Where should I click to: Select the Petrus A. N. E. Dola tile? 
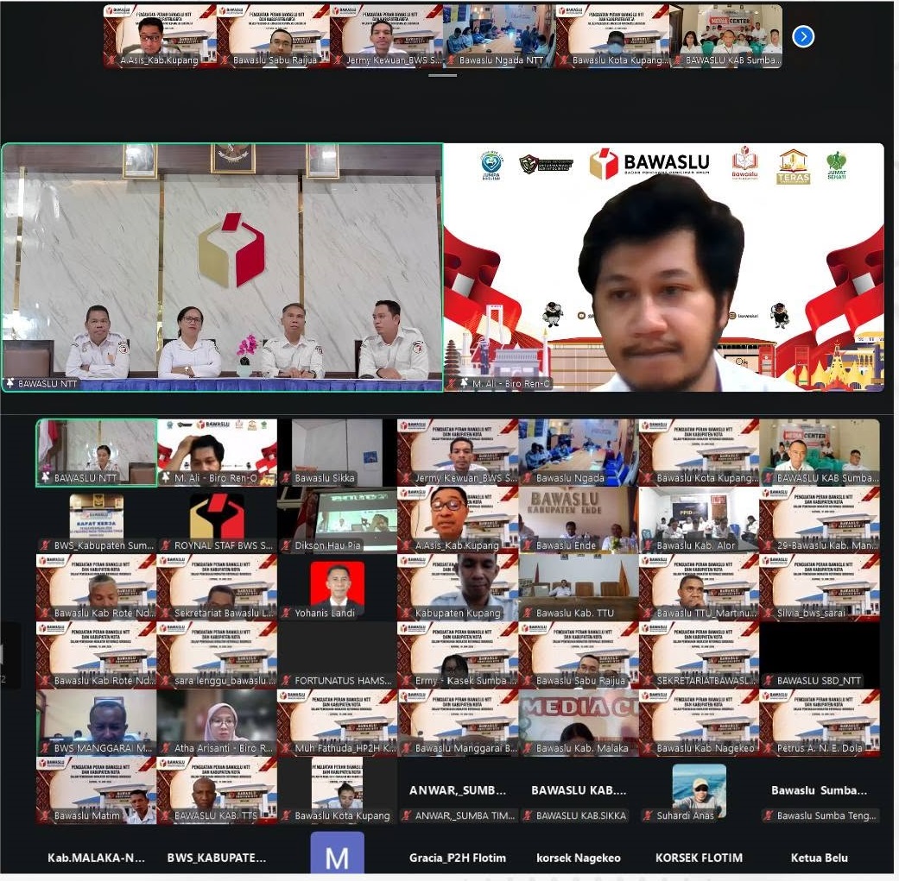[820, 723]
